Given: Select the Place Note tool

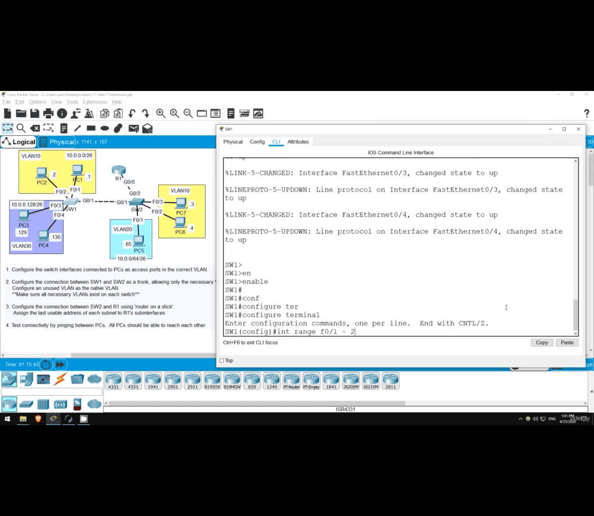Looking at the screenshot, I should (64, 128).
